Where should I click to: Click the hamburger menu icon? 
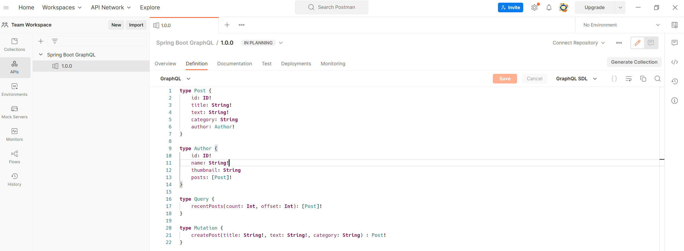click(6, 7)
